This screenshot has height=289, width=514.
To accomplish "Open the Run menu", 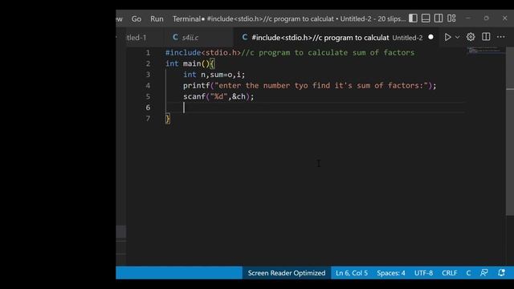I will click(x=157, y=19).
